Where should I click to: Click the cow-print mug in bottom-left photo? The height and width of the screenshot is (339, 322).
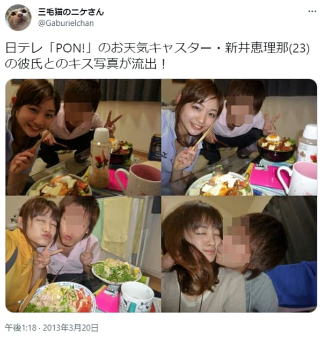click(x=137, y=297)
